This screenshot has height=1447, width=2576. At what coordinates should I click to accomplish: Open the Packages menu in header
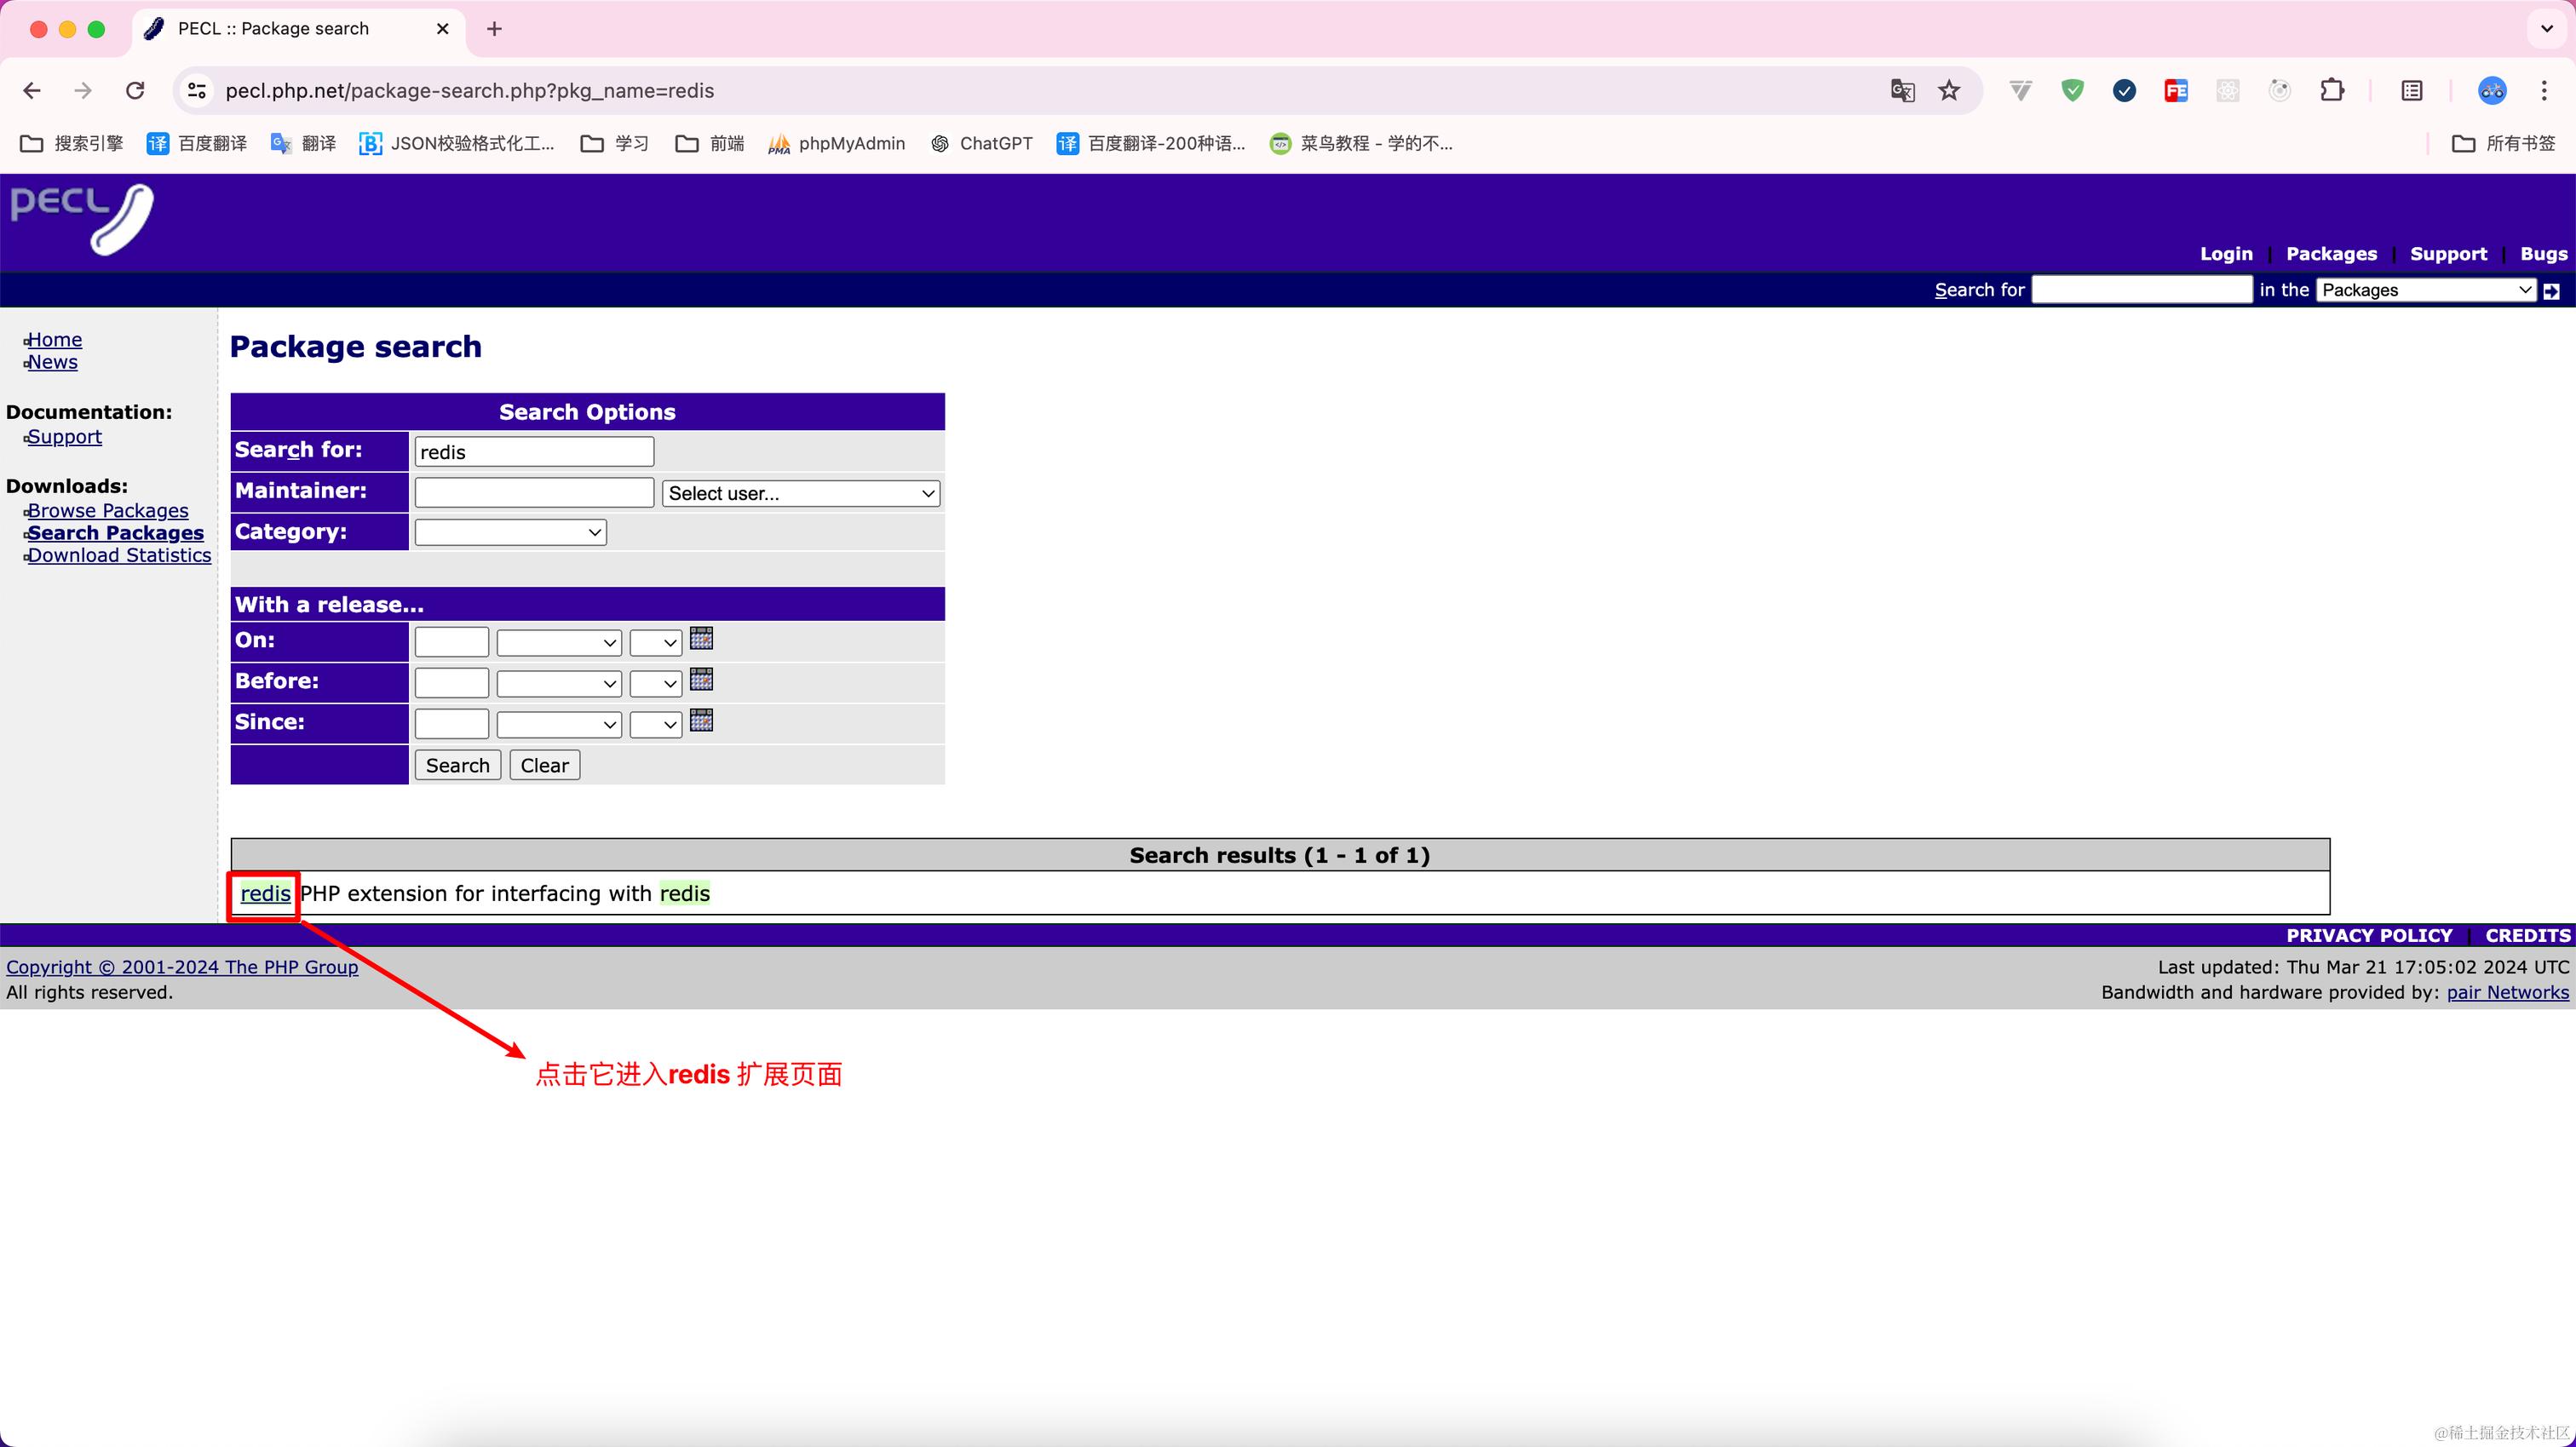pyautogui.click(x=2331, y=254)
